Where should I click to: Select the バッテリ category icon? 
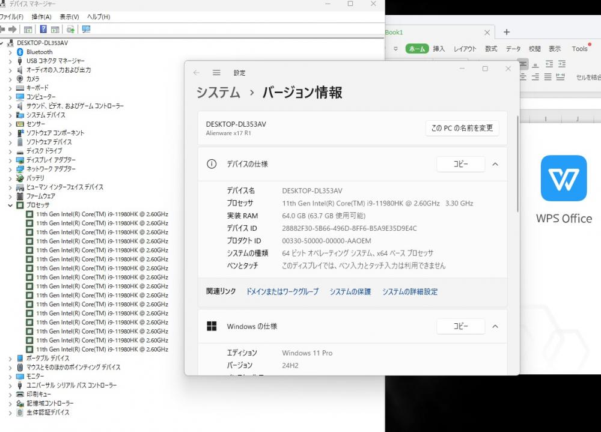[x=20, y=178]
